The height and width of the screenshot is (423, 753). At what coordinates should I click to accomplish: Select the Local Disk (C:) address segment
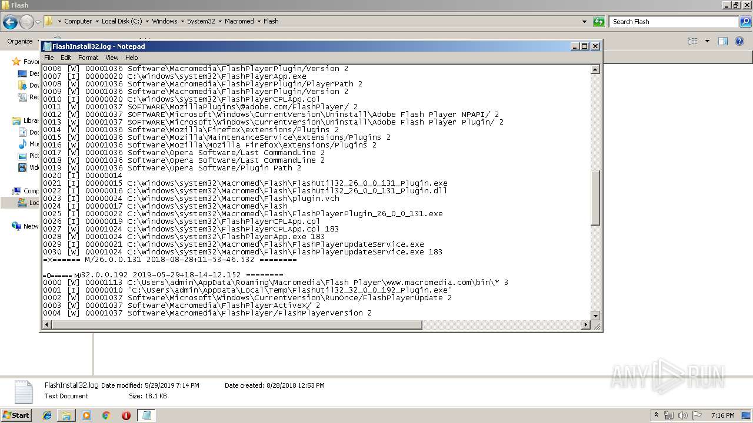(x=122, y=21)
